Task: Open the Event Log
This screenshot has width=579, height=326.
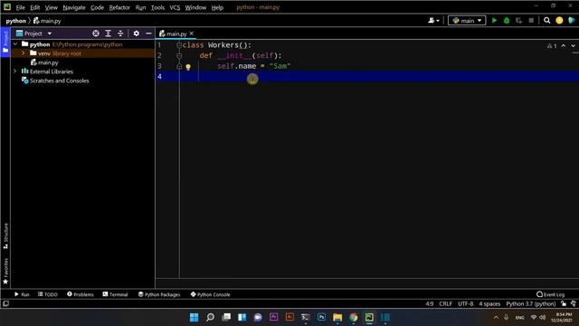Action: coord(551,294)
